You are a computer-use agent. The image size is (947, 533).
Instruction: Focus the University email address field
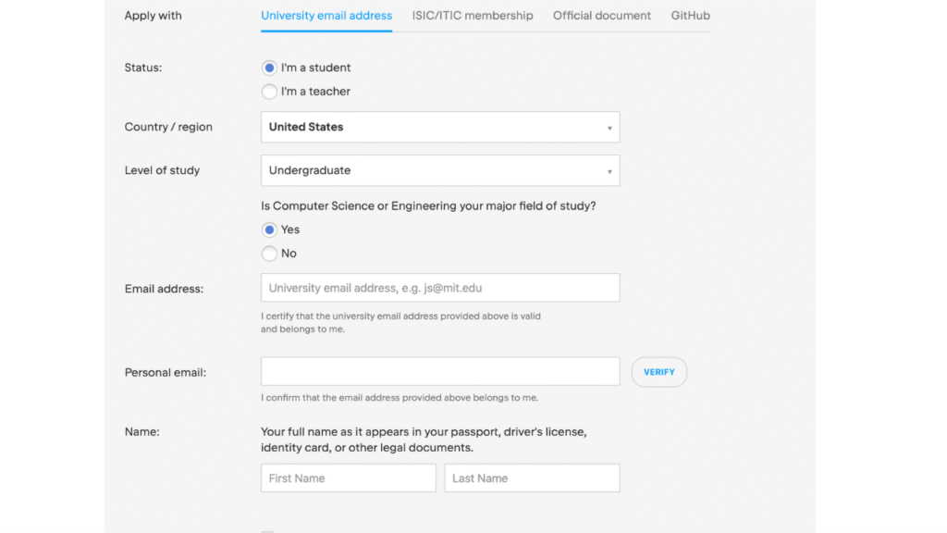pyautogui.click(x=439, y=288)
